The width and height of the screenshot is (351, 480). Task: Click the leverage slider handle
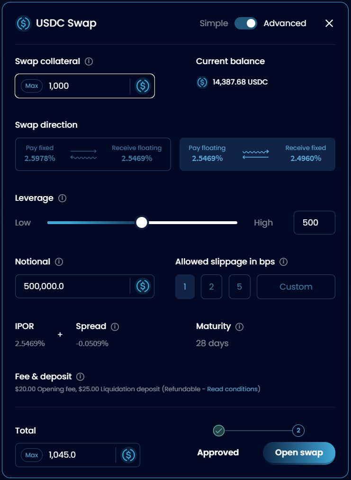[x=142, y=223]
